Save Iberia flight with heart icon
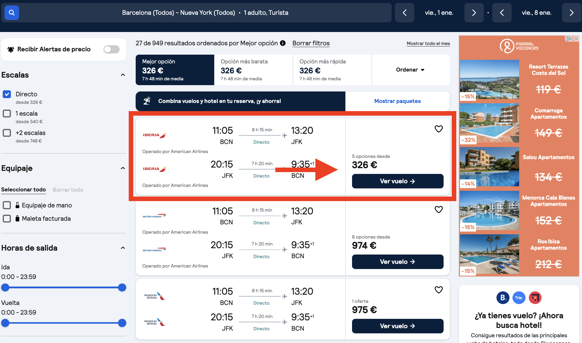Screen dimensions: 582x343 pyautogui.click(x=438, y=129)
